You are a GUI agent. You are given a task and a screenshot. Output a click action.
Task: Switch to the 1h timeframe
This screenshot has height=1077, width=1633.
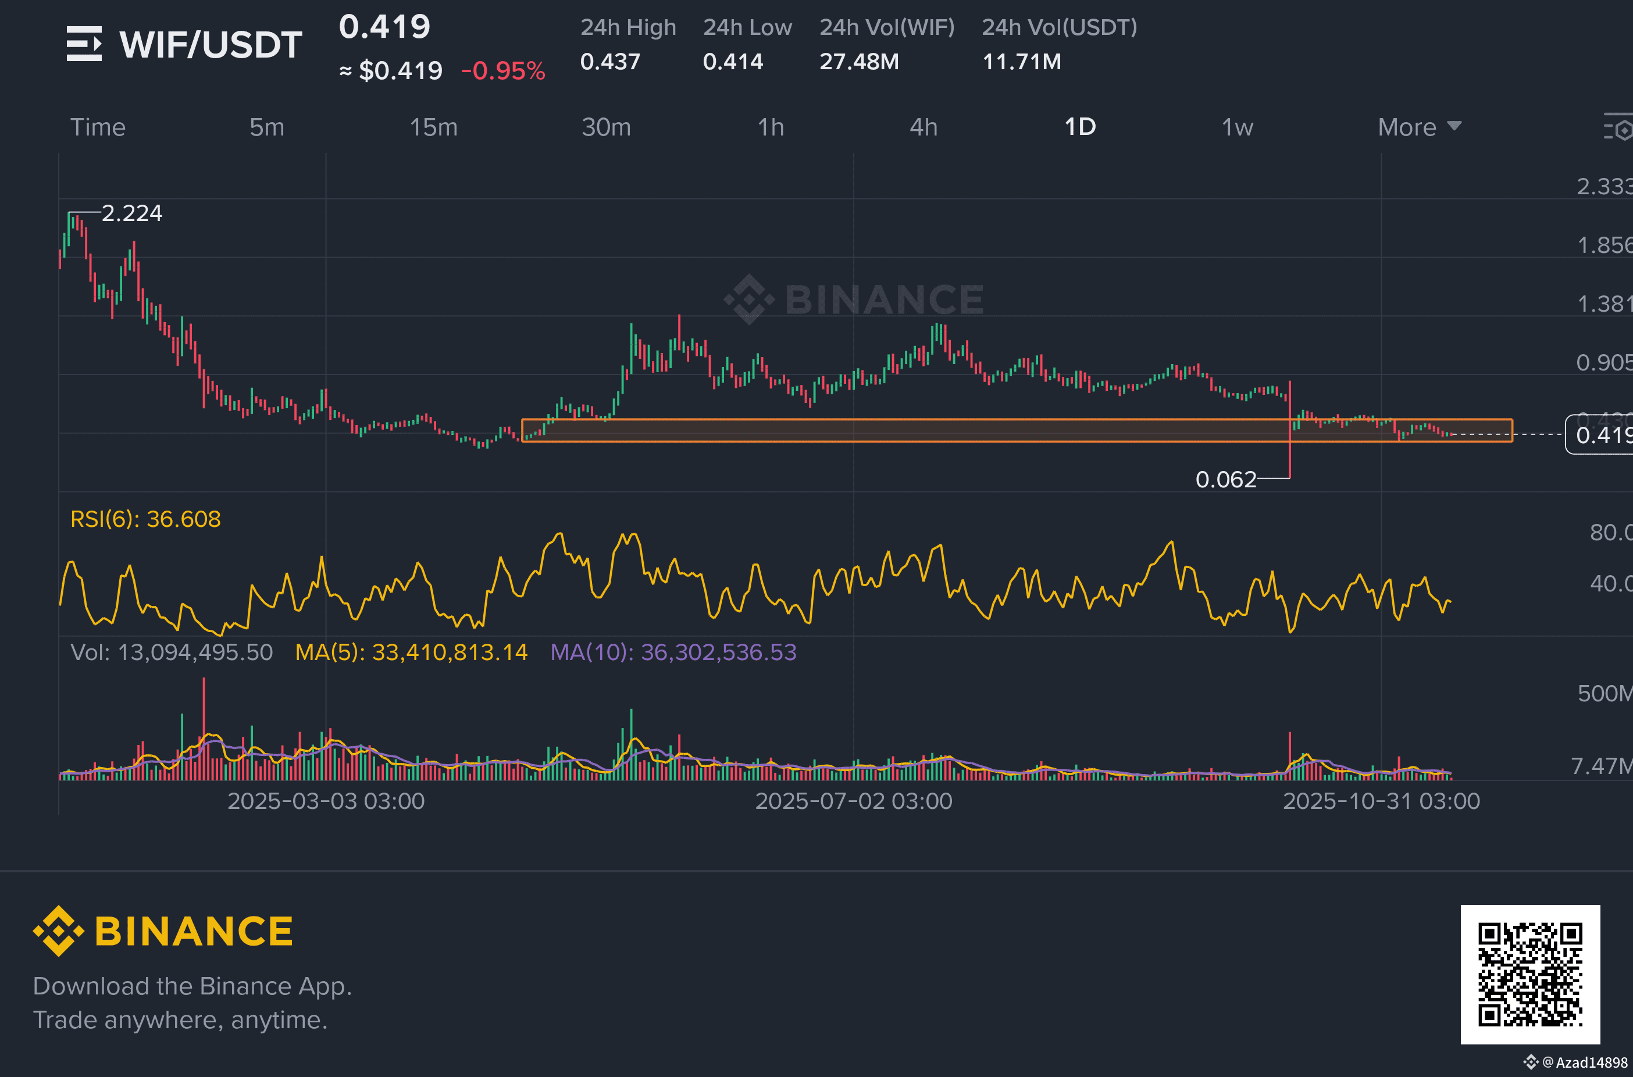pos(771,127)
